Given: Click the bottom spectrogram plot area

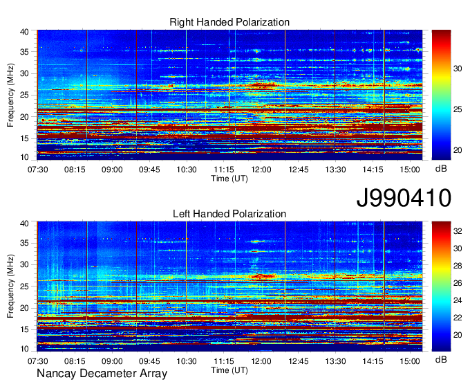Looking at the screenshot, I should pyautogui.click(x=229, y=286).
